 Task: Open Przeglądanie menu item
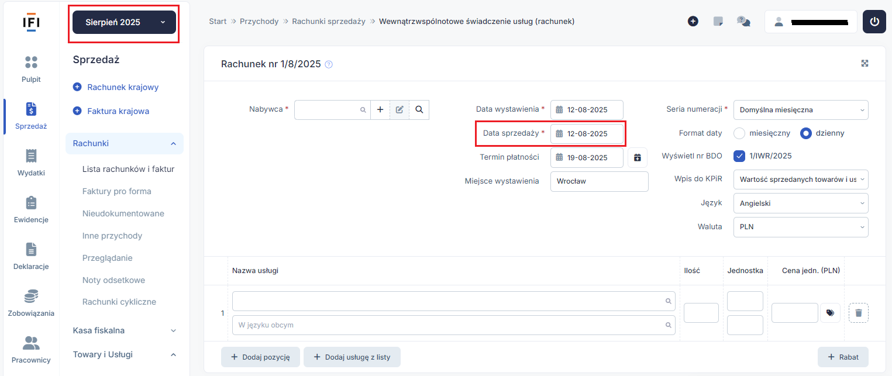[x=108, y=258]
